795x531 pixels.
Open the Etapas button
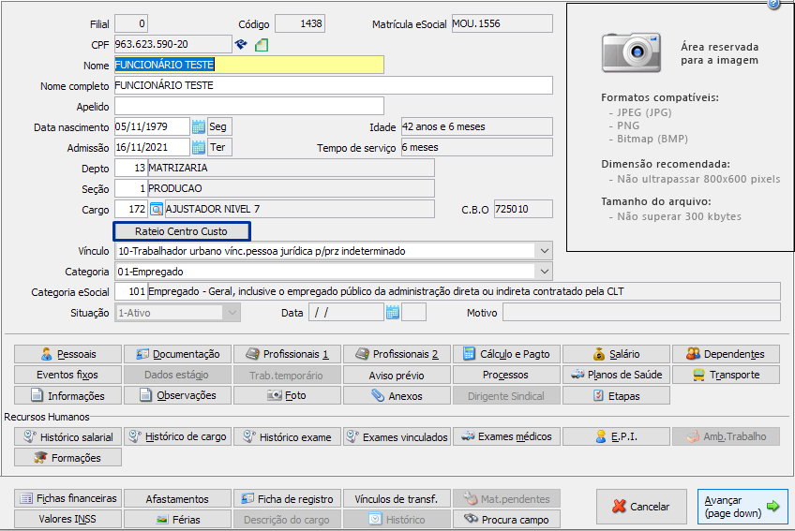coord(617,396)
